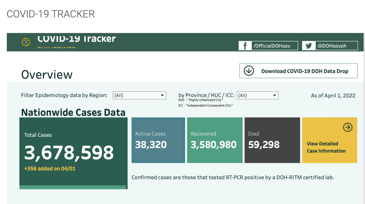Click the Died cases tile
Viewport: 365px width, 204px height.
click(272, 140)
